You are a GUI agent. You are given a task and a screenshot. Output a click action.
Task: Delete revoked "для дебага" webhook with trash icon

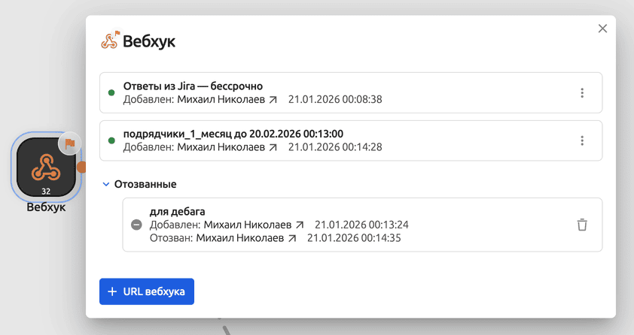tap(582, 225)
